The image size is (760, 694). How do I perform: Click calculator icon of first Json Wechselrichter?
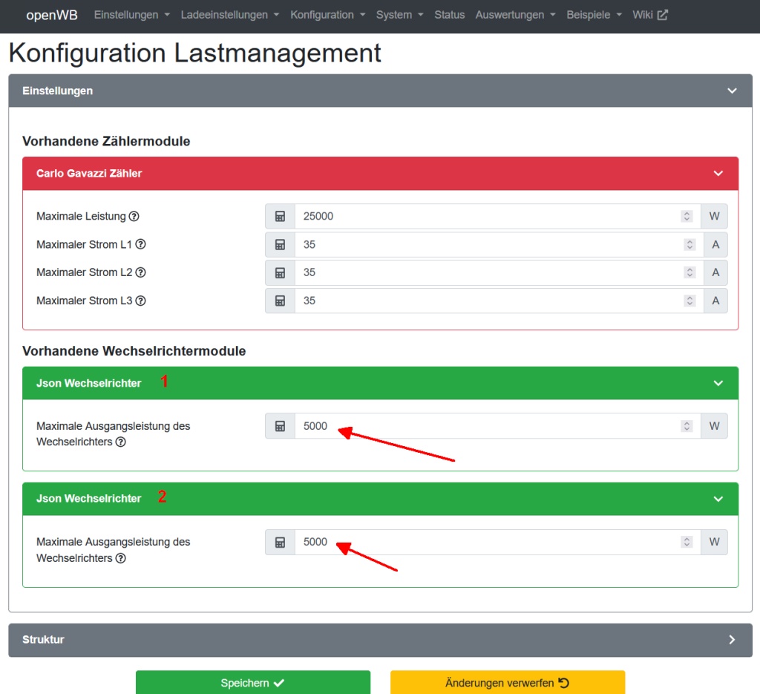pos(280,426)
